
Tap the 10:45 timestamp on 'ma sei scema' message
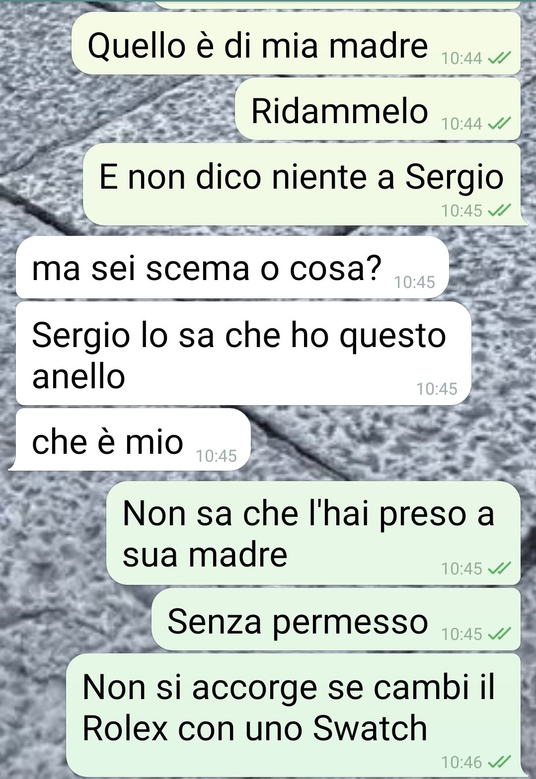coord(414,283)
